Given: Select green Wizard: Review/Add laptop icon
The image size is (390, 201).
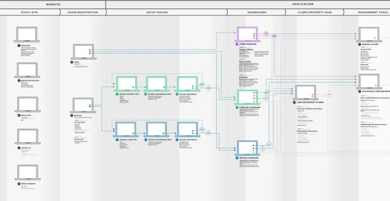Looking at the screenshot, I should (x=187, y=84).
